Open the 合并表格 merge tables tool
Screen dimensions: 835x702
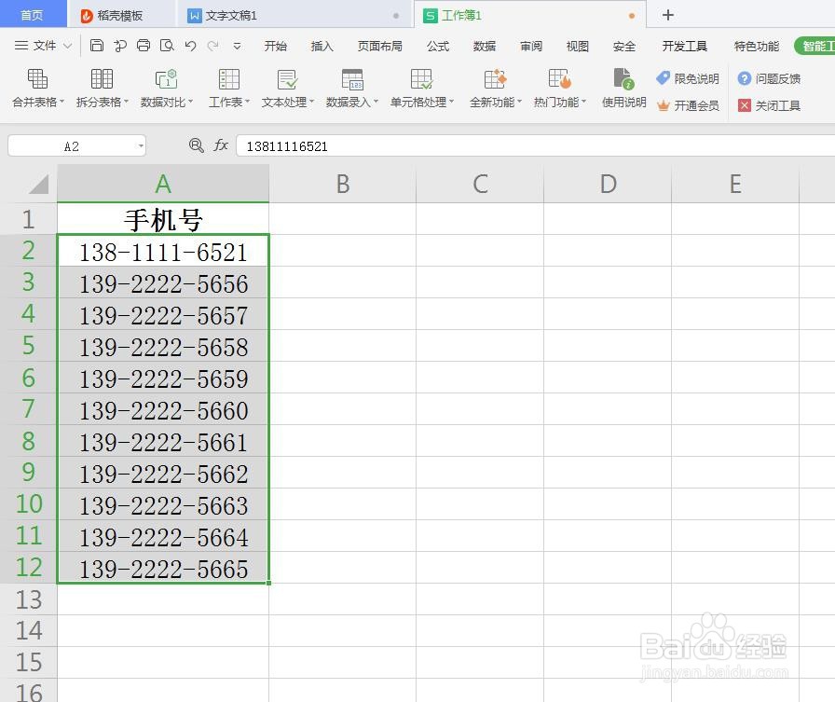tap(38, 89)
